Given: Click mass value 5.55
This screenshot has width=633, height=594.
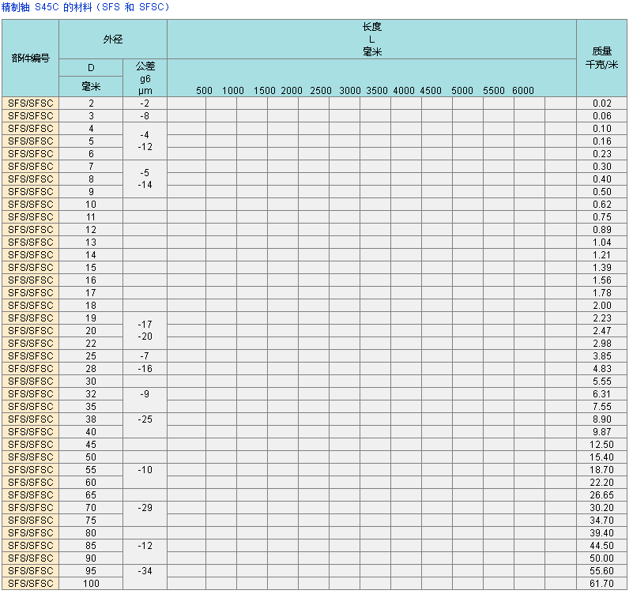Looking at the screenshot, I should point(602,382).
